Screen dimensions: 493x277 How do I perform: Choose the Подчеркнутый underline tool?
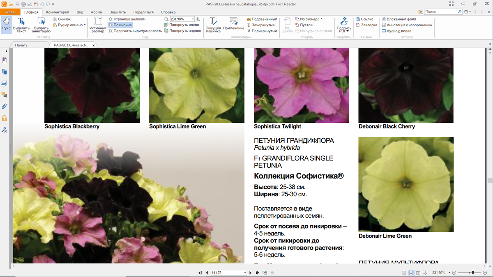tap(262, 30)
